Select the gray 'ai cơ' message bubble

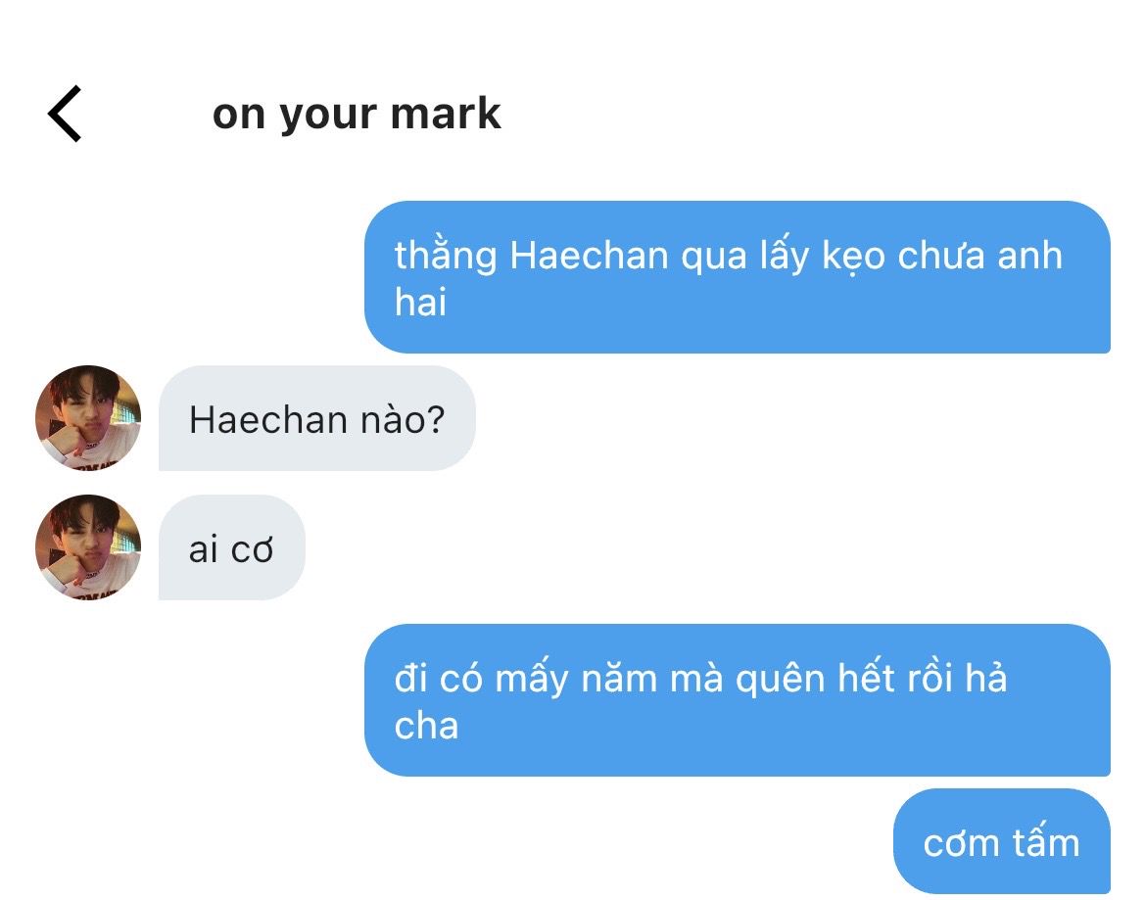click(231, 547)
